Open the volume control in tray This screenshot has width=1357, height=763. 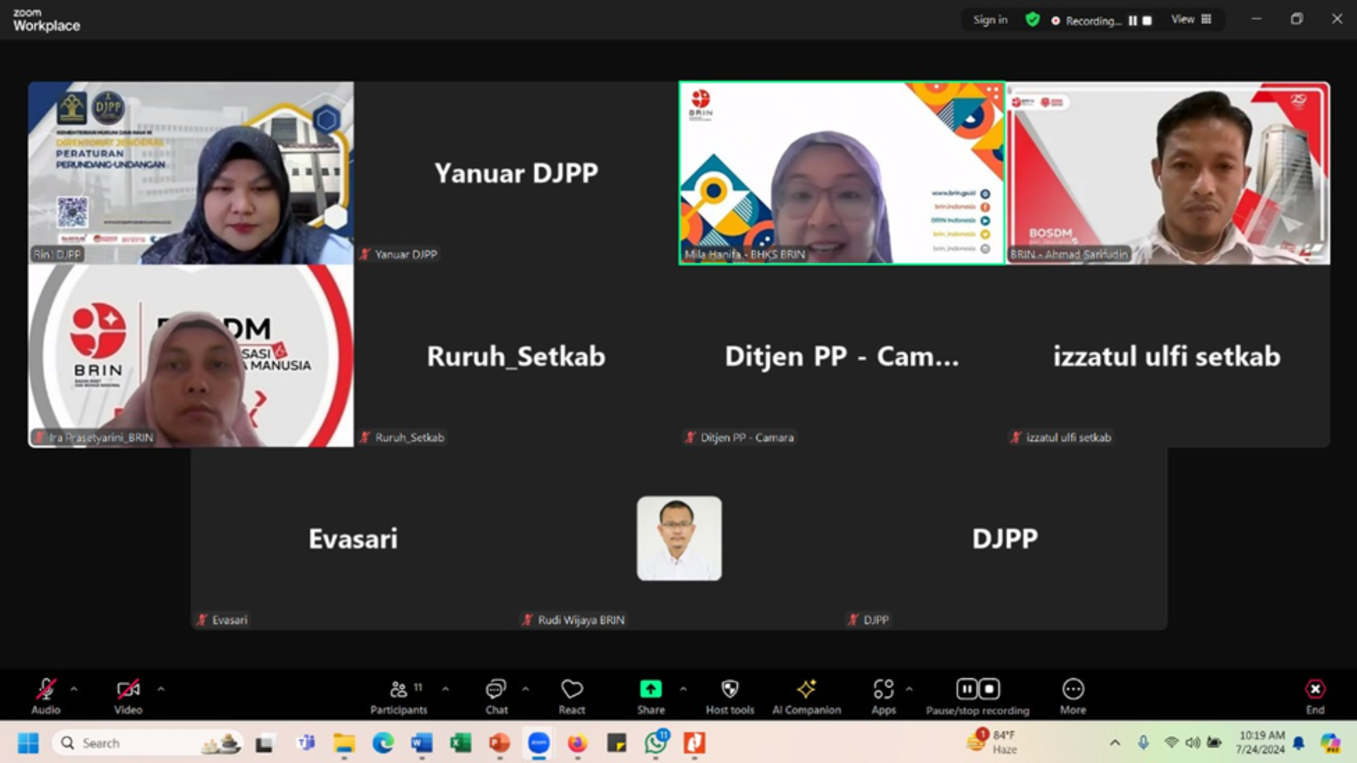coord(1193,743)
